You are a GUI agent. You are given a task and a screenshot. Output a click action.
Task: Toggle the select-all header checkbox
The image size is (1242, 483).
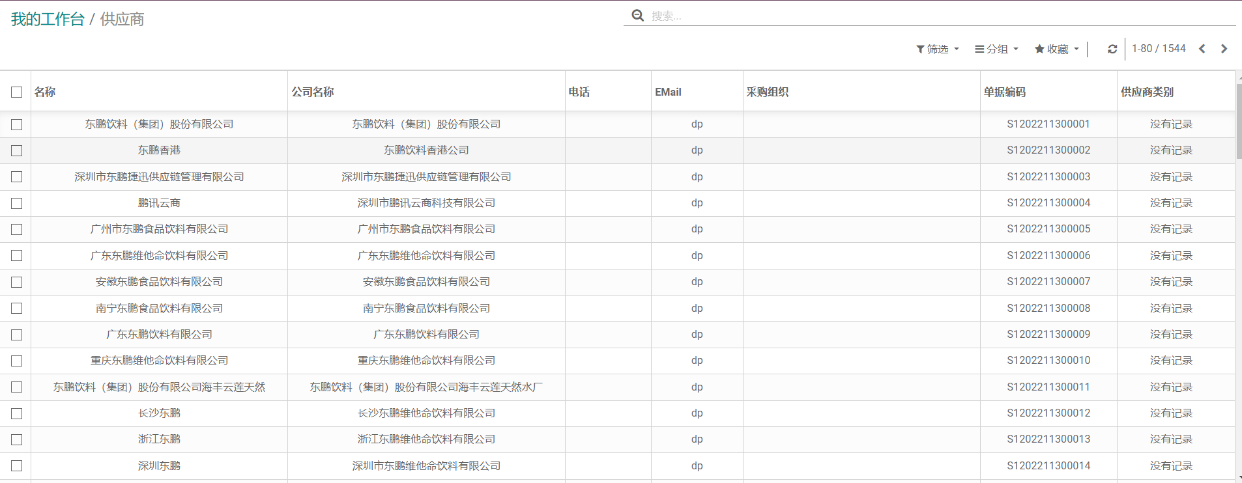click(17, 92)
